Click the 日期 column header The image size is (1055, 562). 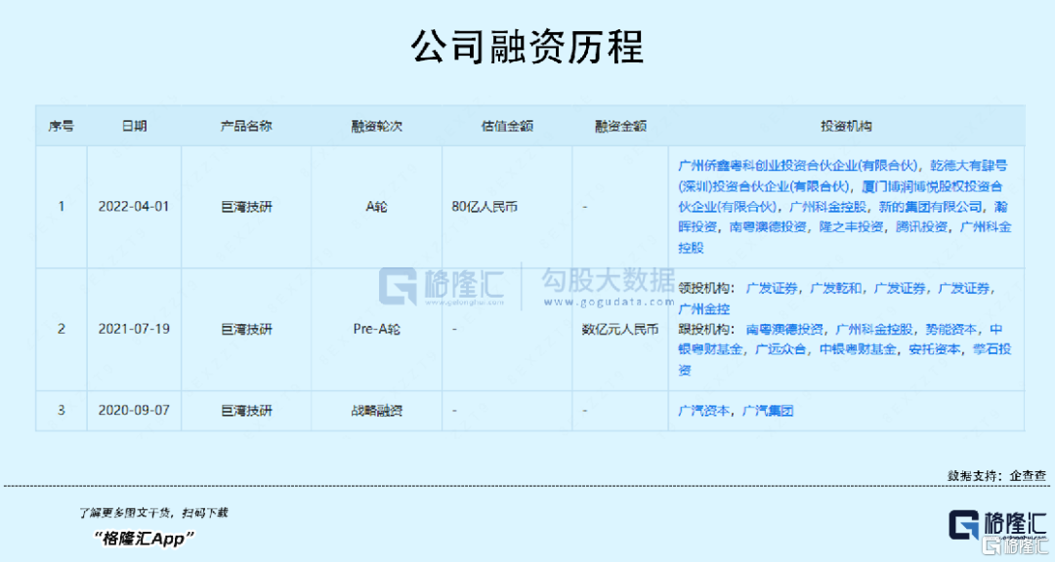pyautogui.click(x=134, y=126)
